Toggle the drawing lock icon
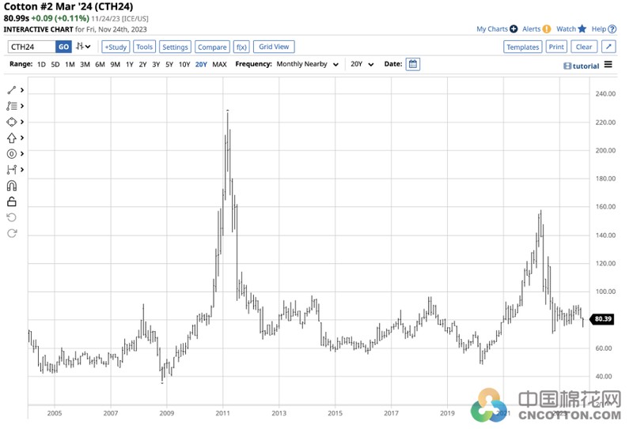 12,202
